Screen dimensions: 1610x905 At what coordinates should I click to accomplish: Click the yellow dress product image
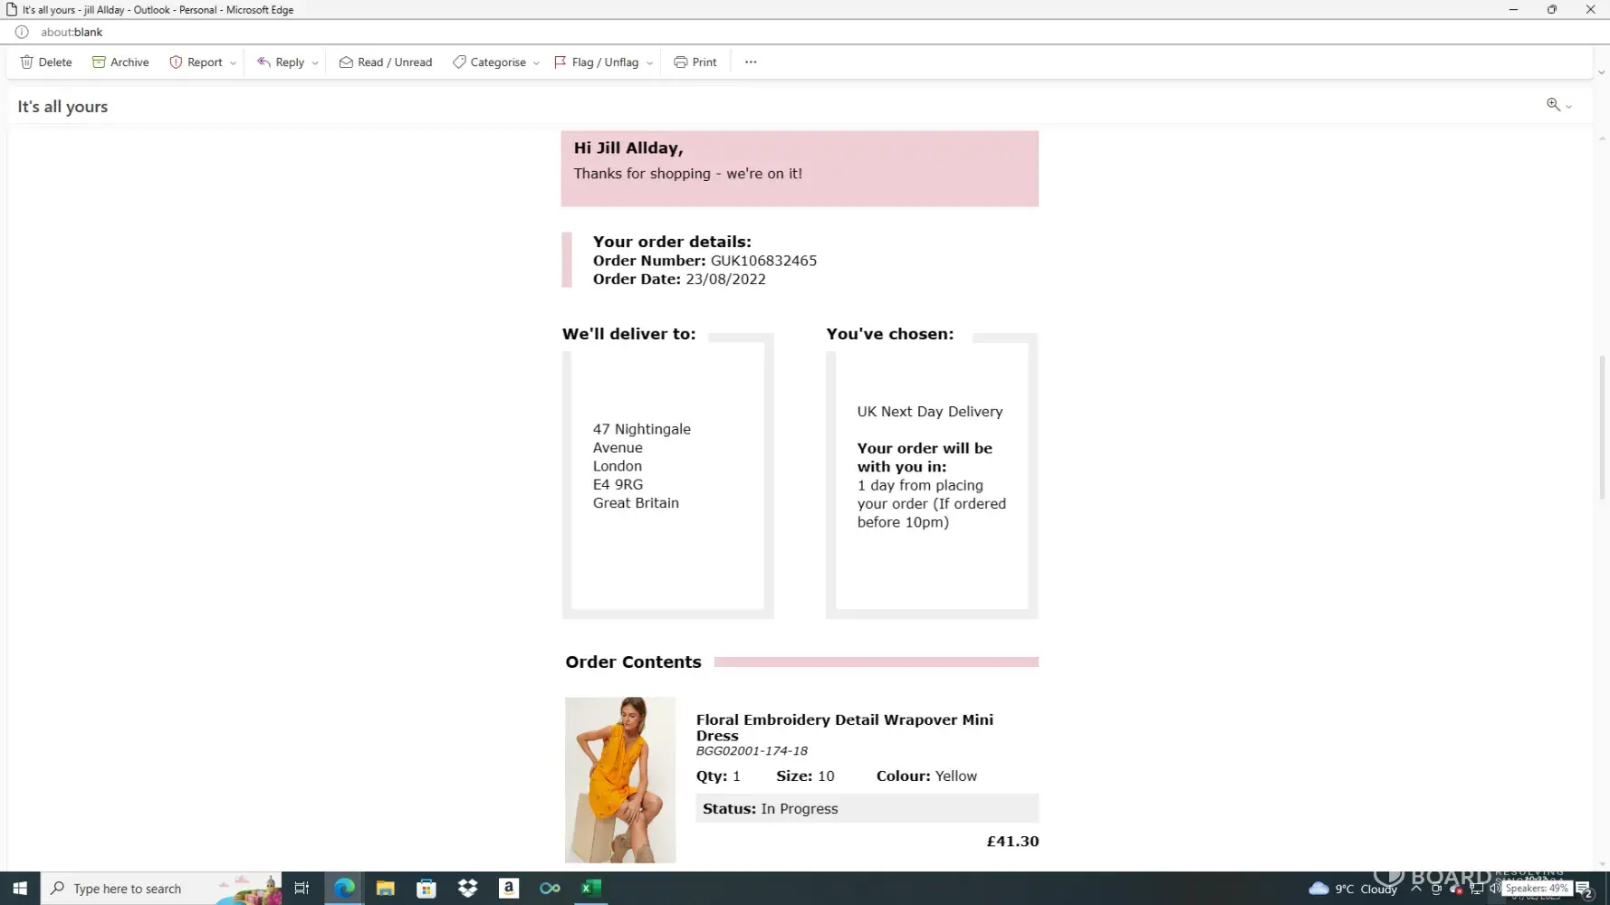click(x=620, y=779)
